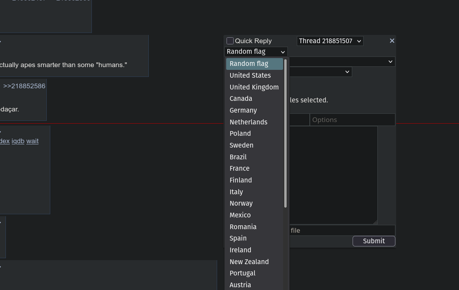Open the iqdb image search link
This screenshot has height=290, width=459.
click(x=18, y=141)
